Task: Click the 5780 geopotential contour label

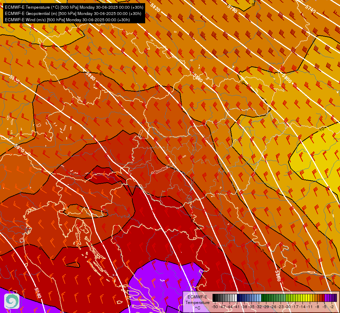Action: tap(232, 9)
